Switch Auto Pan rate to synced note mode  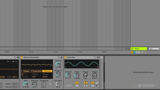point(77,85)
